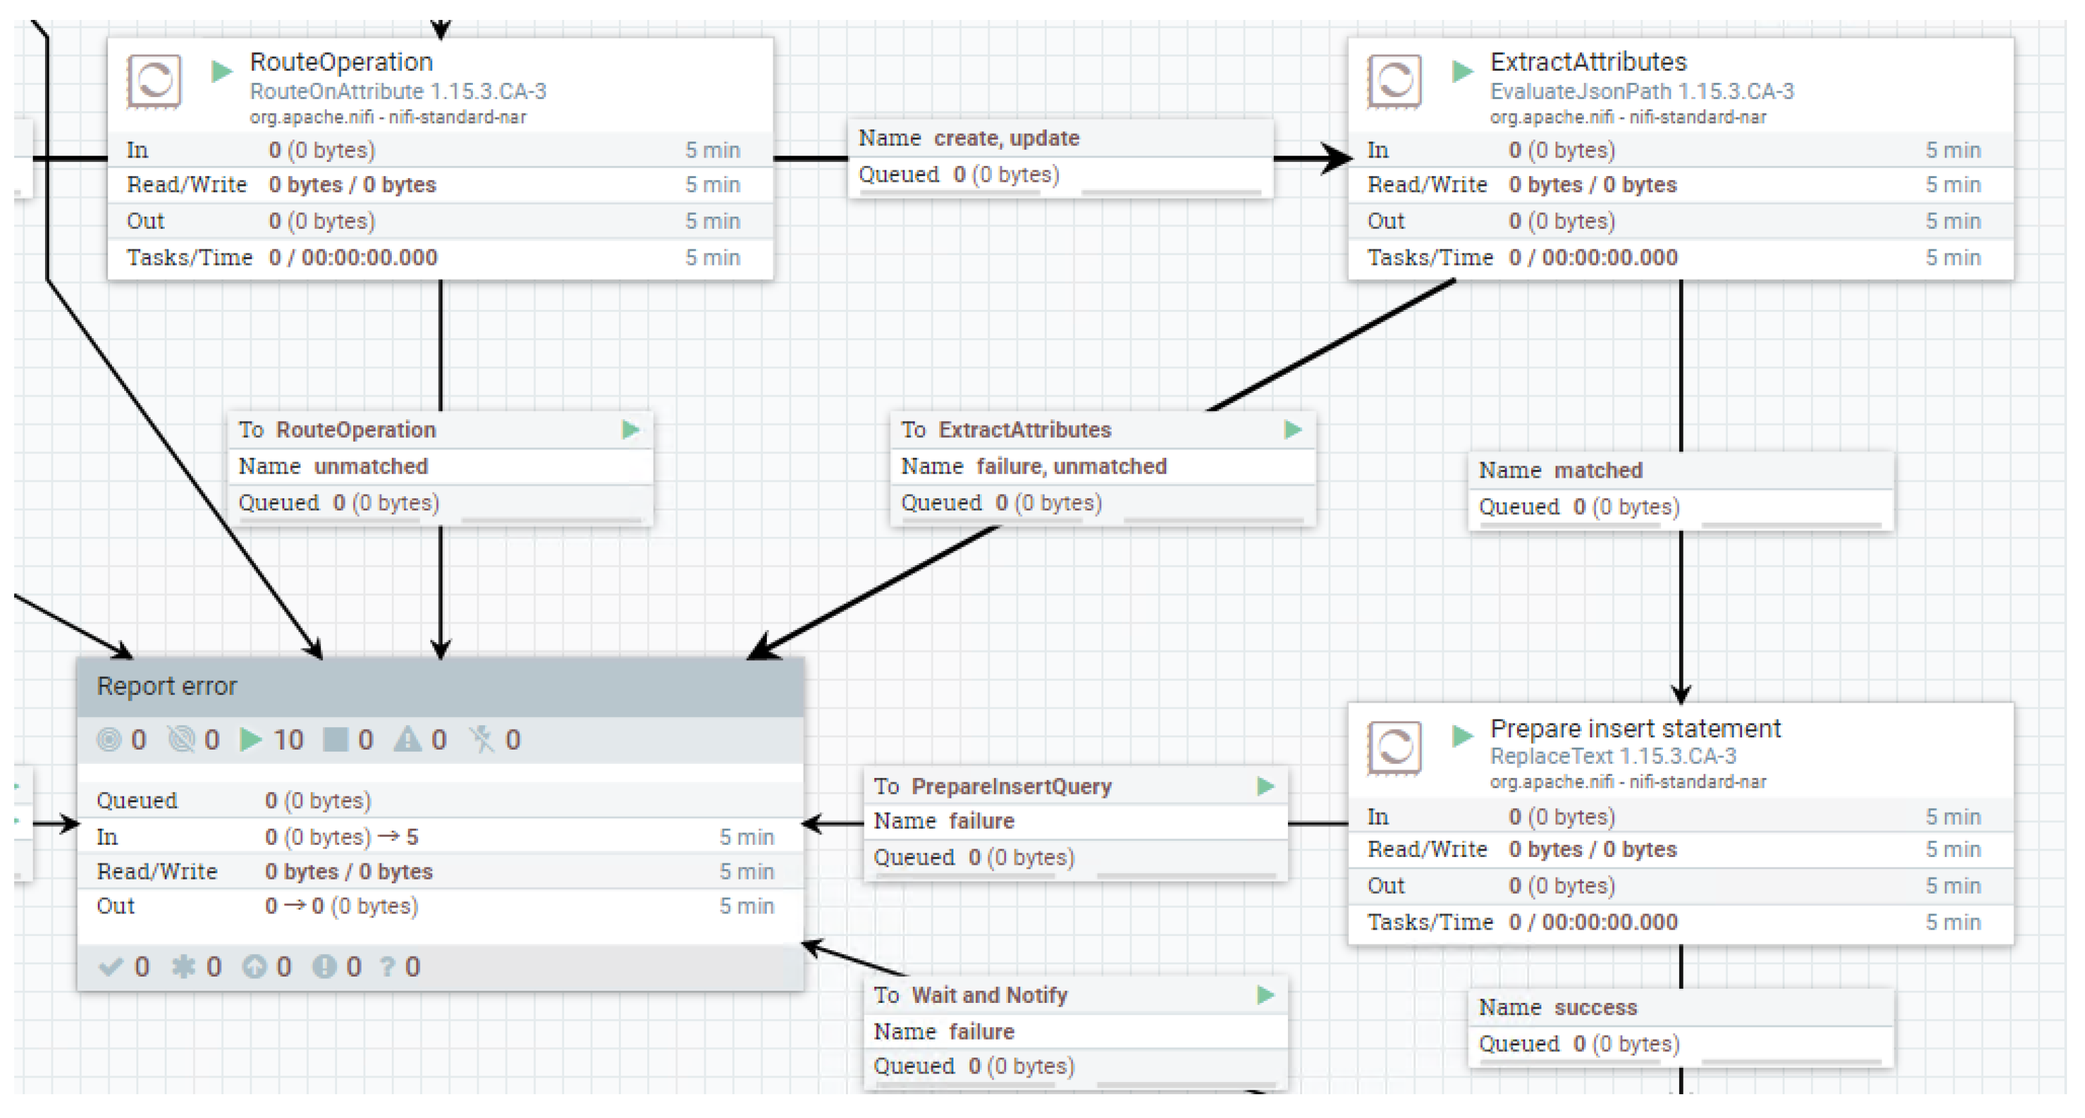This screenshot has height=1118, width=2085.
Task: Click the ExtractAttributes processor icon
Action: click(x=1394, y=81)
